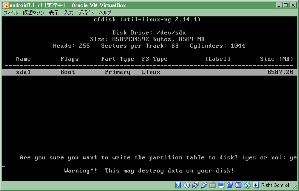
Task: Select the sda1 partition name
Action: pyautogui.click(x=23, y=72)
